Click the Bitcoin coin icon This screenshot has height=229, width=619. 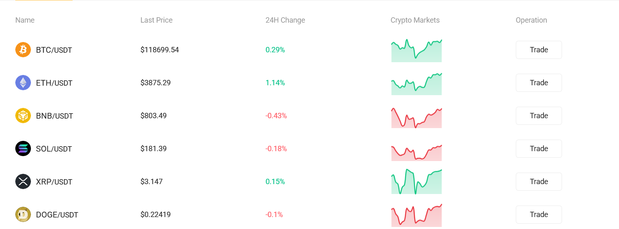23,50
